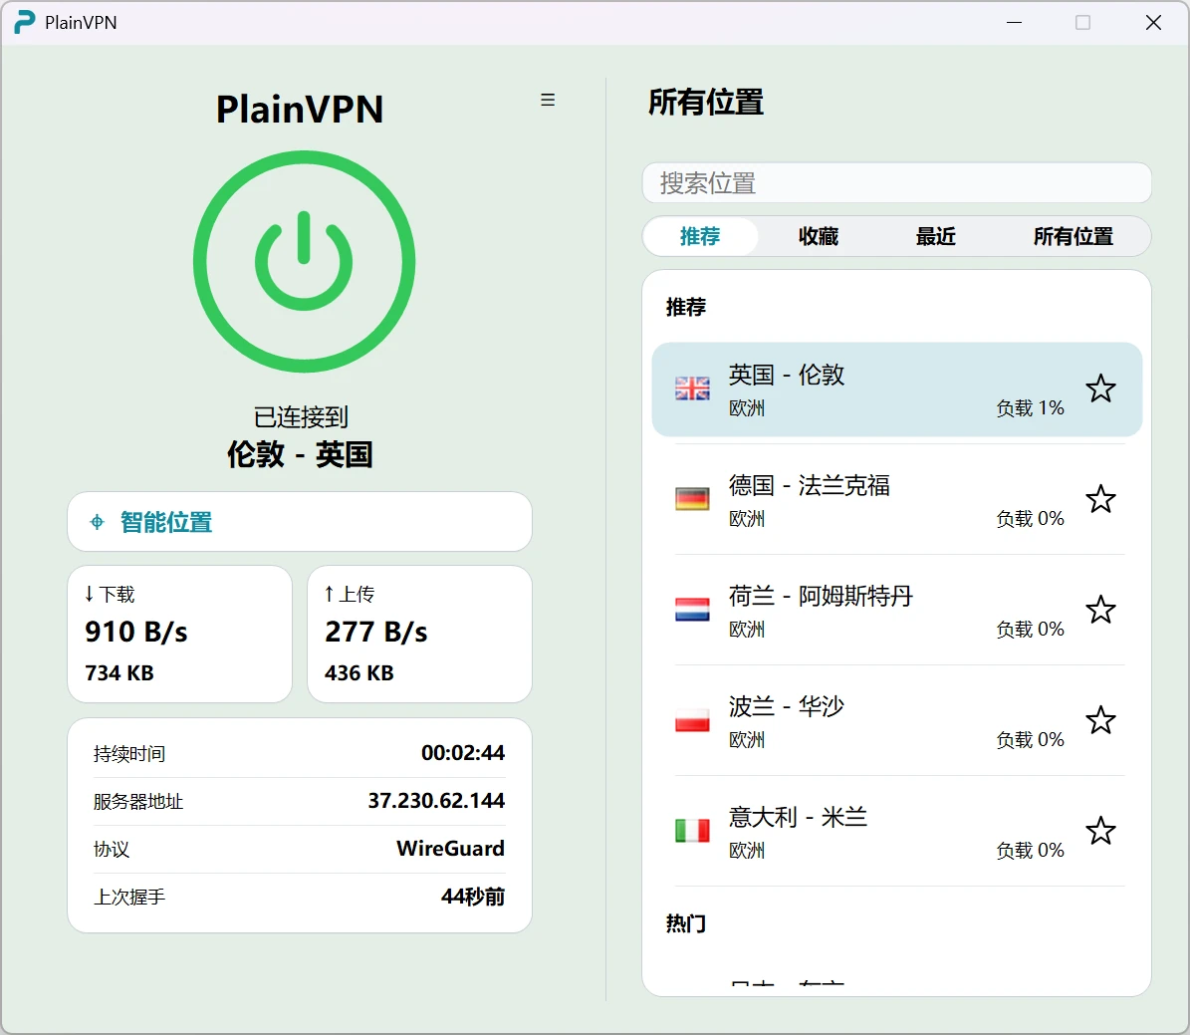Image resolution: width=1190 pixels, height=1035 pixels.
Task: Click the 热门 section header
Action: pyautogui.click(x=686, y=923)
